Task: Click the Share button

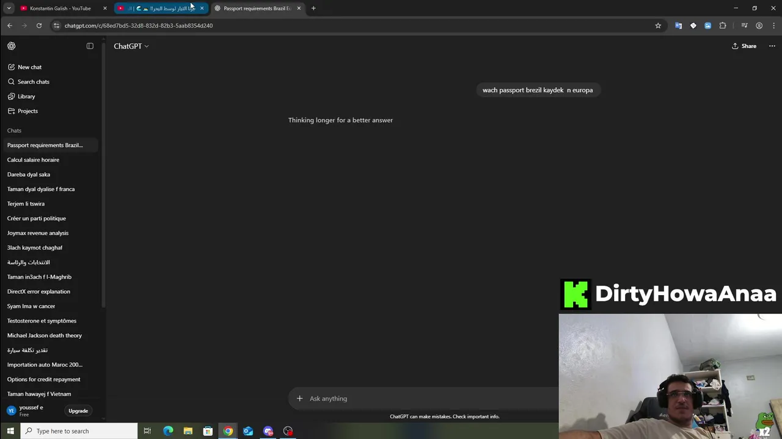Action: click(x=744, y=46)
